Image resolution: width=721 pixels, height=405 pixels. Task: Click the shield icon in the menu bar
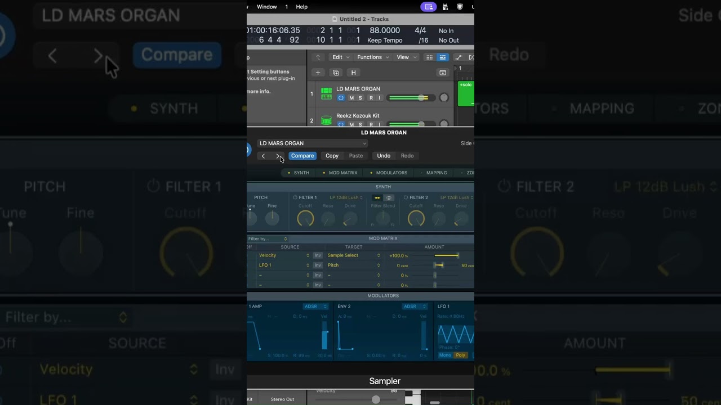pyautogui.click(x=460, y=7)
